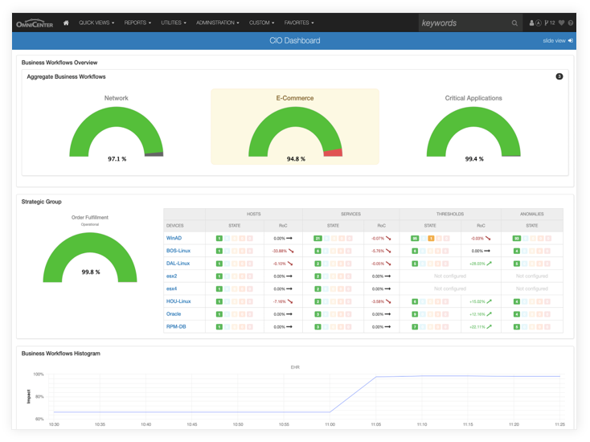Click the OmniCenter logo
This screenshot has width=590, height=442.
pos(35,23)
